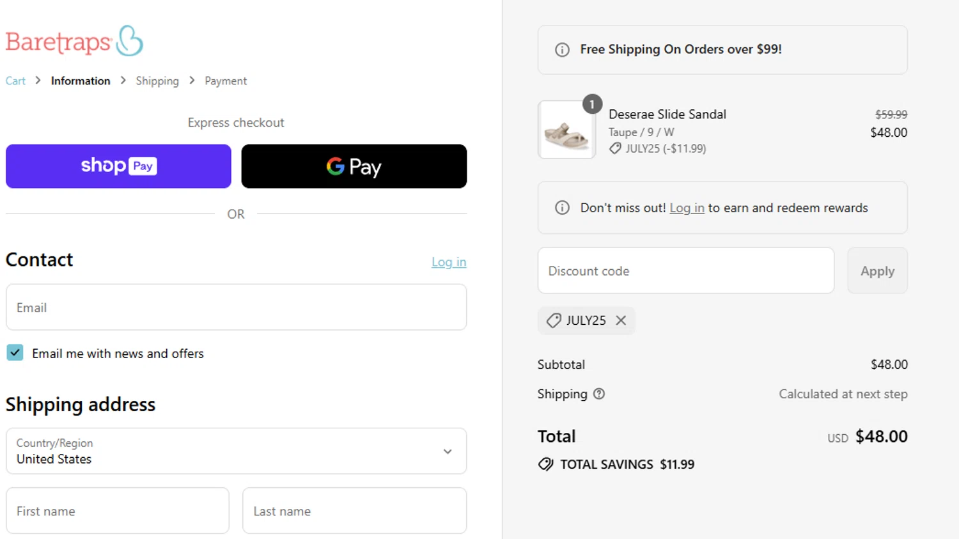Focus the Last name field
Image resolution: width=959 pixels, height=539 pixels.
[x=354, y=511]
